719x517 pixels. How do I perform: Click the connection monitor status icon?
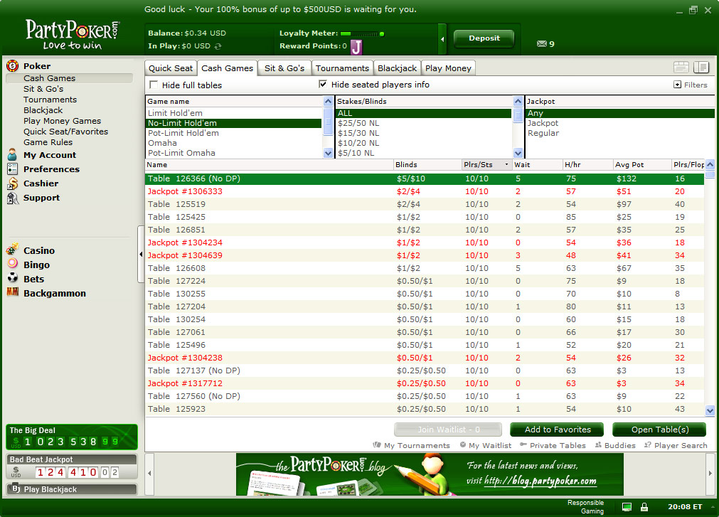(x=627, y=507)
